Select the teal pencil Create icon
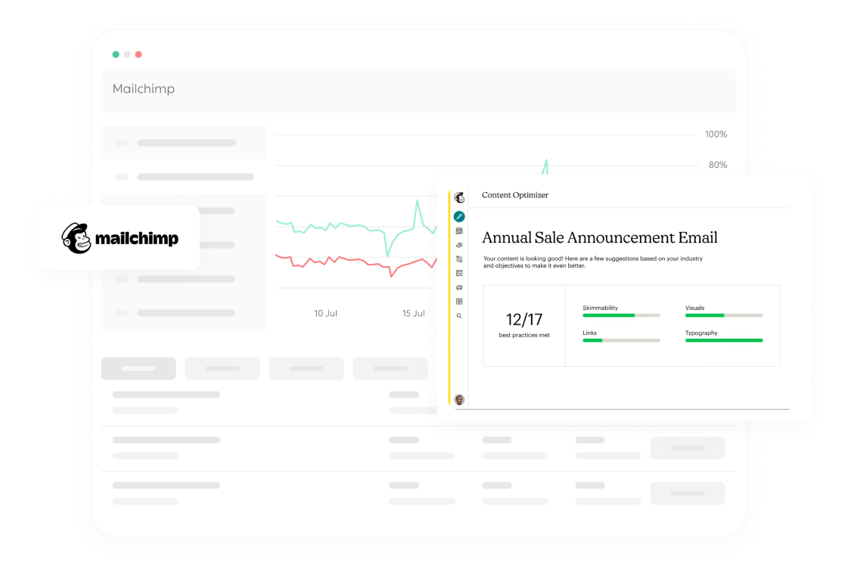Viewport: 851px width, 567px height. tap(459, 216)
